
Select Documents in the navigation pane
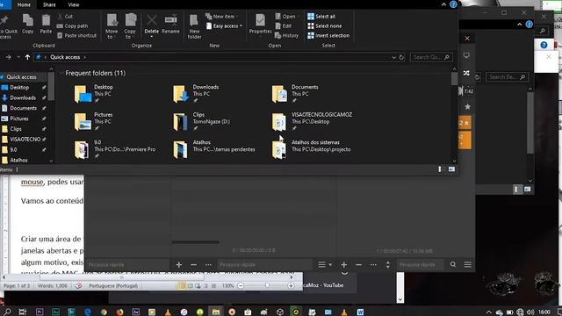pos(24,108)
